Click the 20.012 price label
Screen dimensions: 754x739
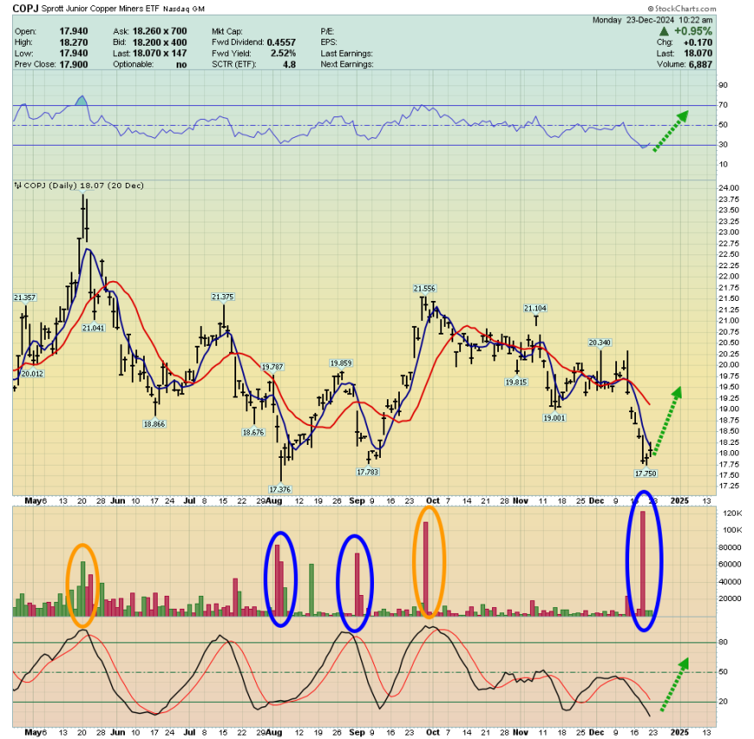(x=32, y=374)
